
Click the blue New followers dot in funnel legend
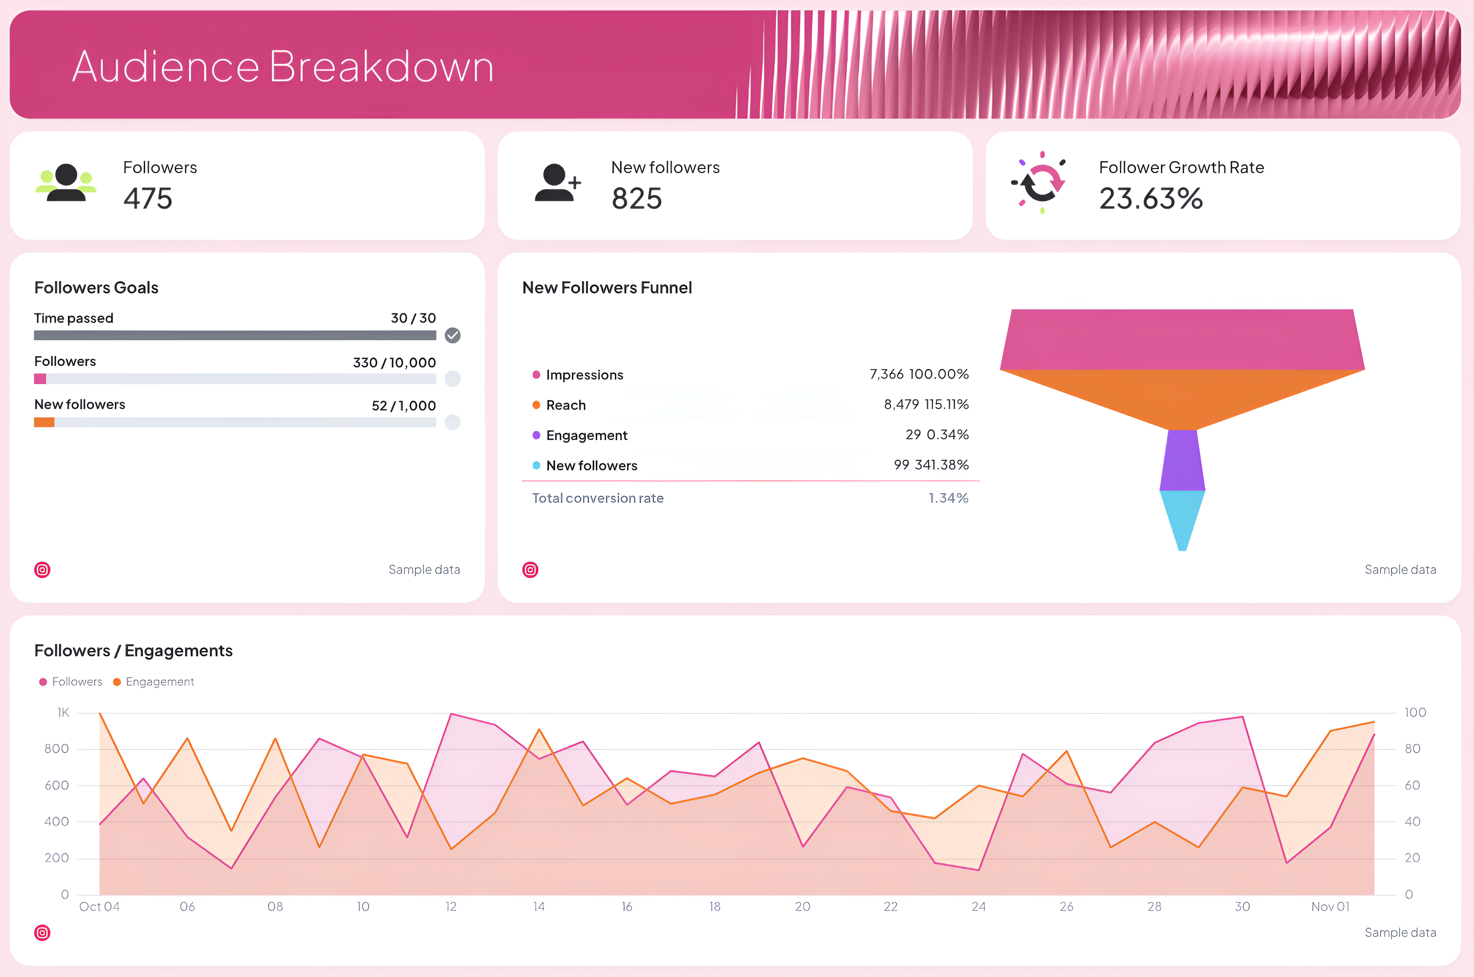pyautogui.click(x=536, y=465)
